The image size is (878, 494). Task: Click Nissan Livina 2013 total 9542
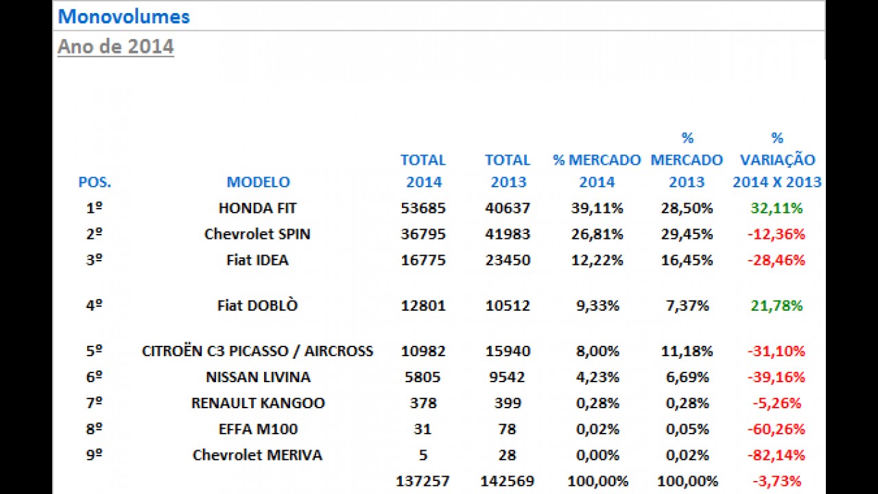coord(508,377)
